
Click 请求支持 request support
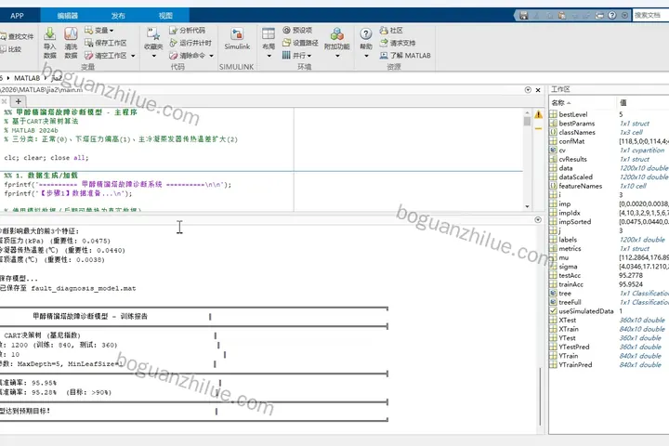point(398,43)
